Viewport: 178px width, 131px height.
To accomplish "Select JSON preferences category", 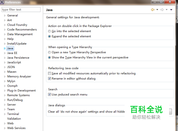I will pos(11,67).
